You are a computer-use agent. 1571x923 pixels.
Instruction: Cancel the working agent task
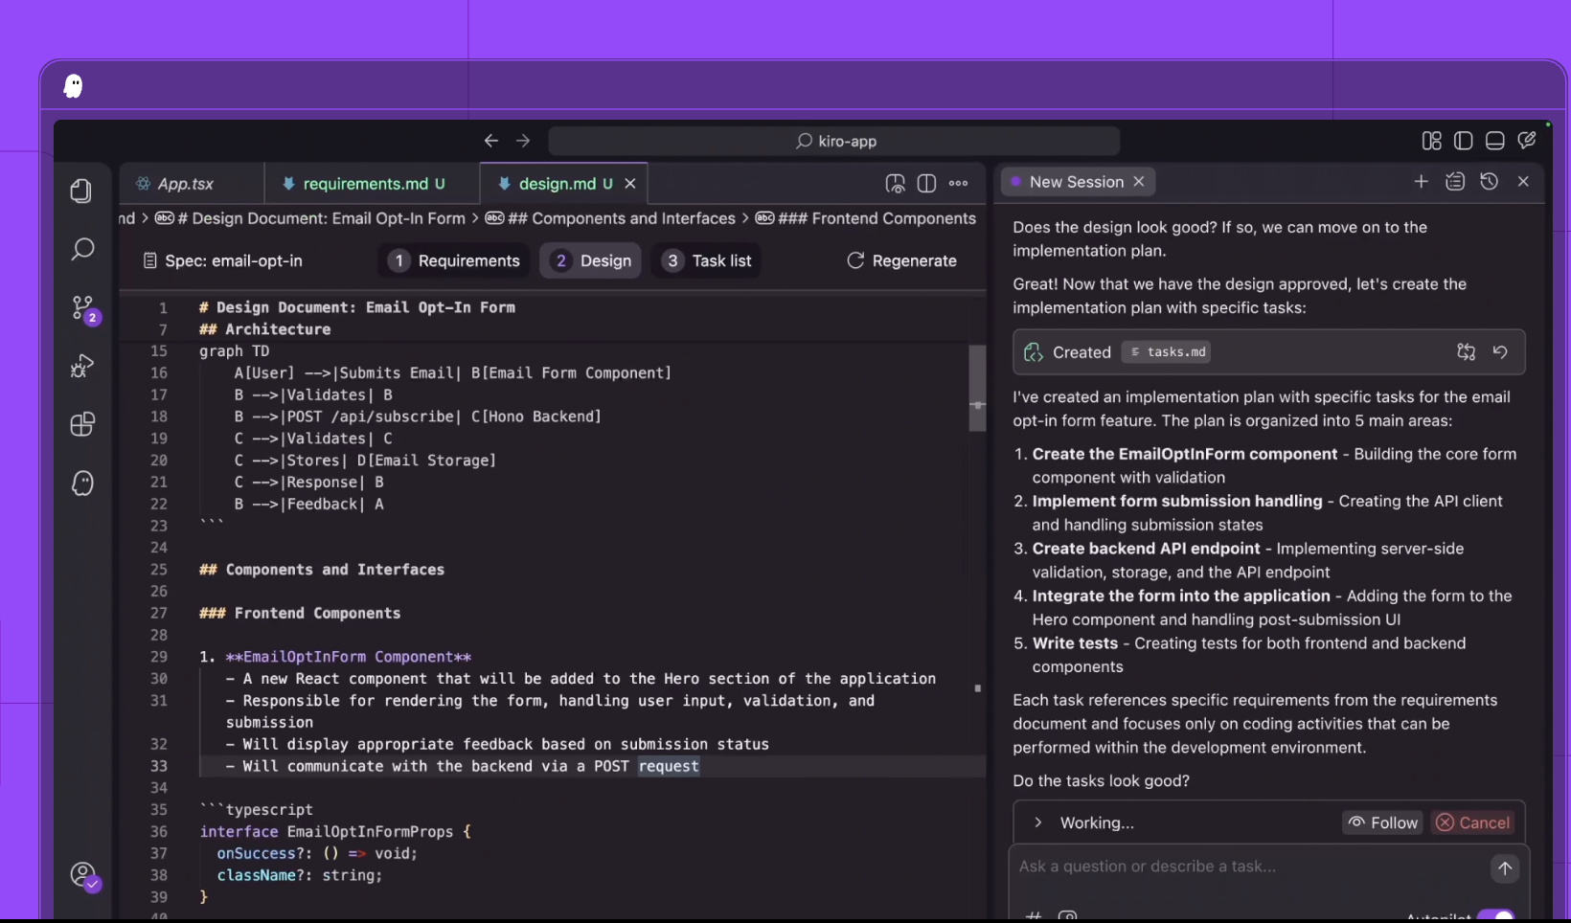click(1473, 822)
